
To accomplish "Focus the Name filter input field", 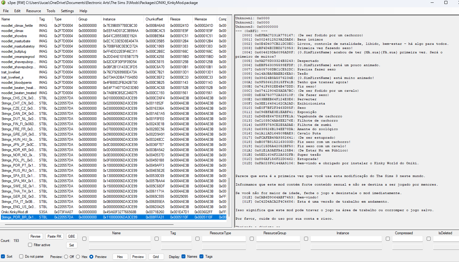I will point(120,239).
